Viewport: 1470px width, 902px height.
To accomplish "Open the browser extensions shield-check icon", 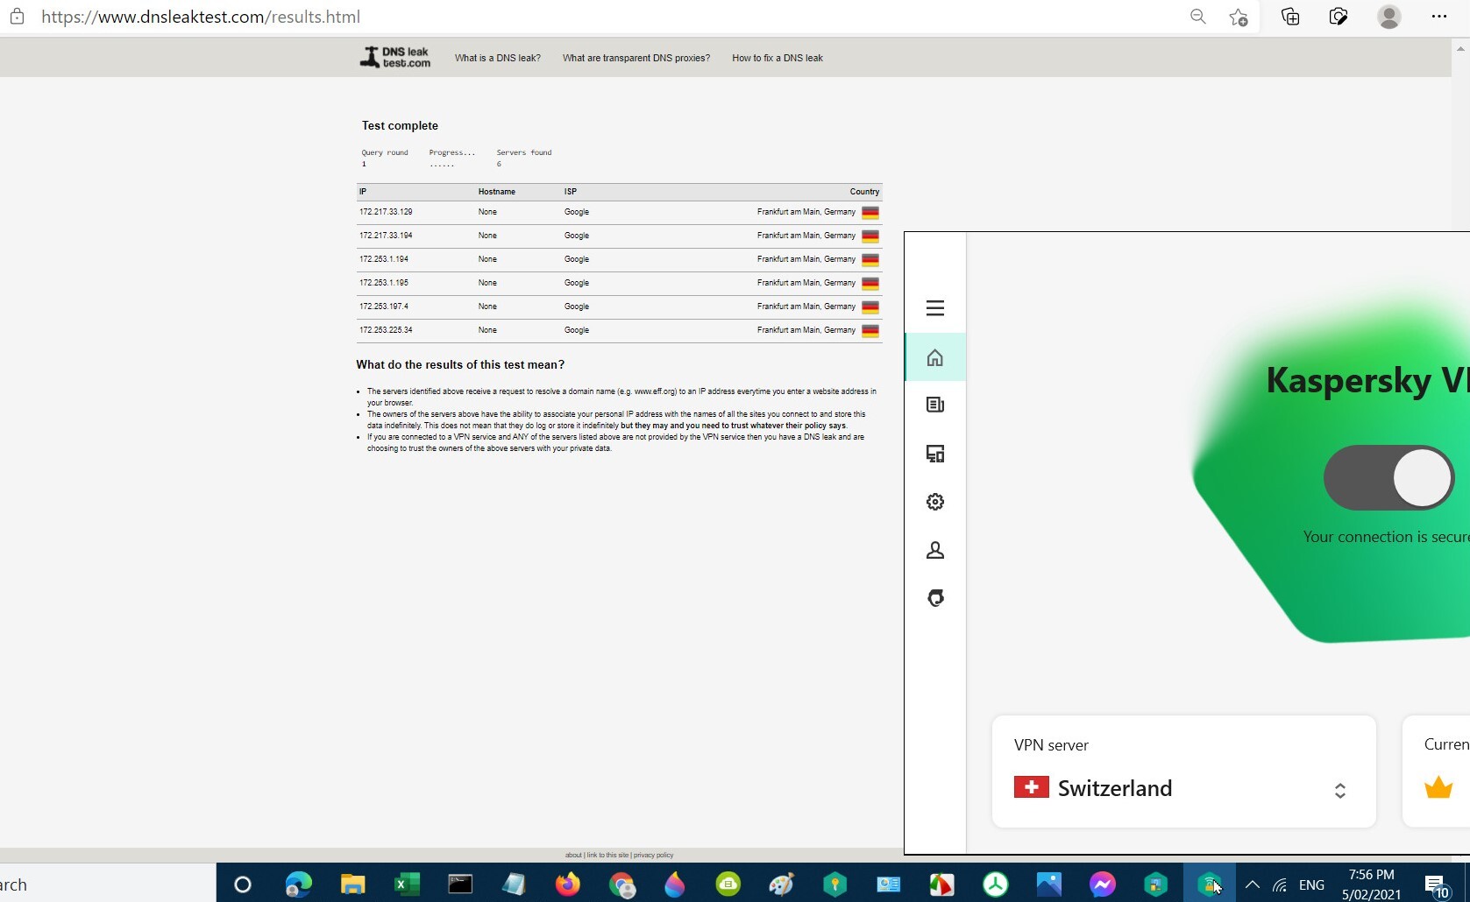I will click(x=1339, y=17).
